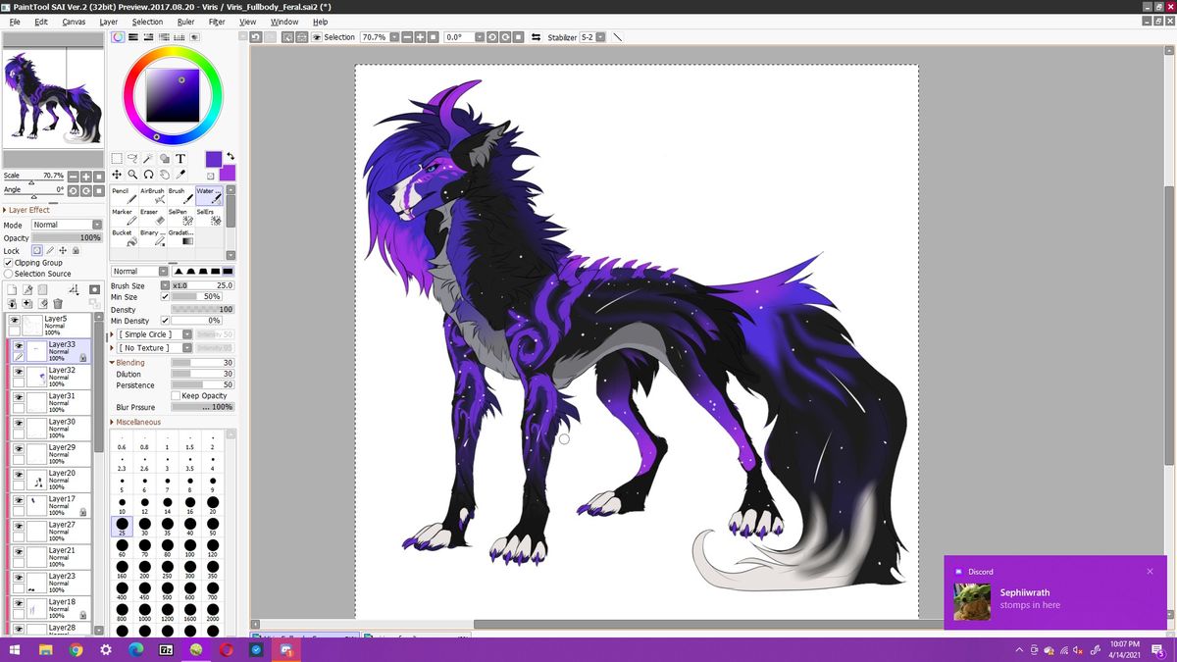
Task: Expand the Layer Effect section
Action: (x=27, y=210)
